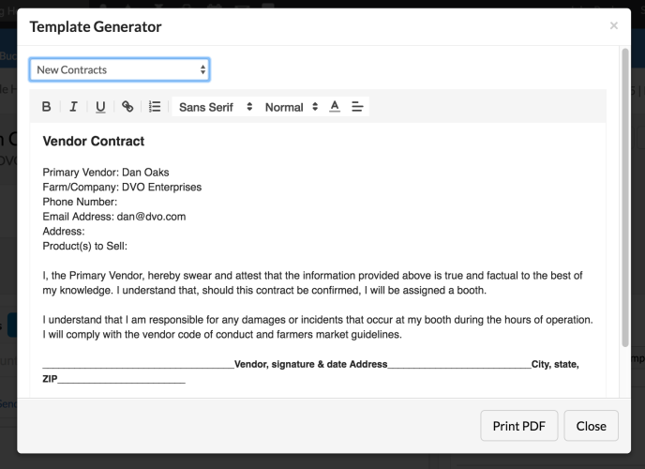Close the Template Generator with X icon

click(x=614, y=26)
